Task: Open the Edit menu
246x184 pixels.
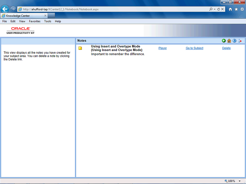Action: click(13, 21)
